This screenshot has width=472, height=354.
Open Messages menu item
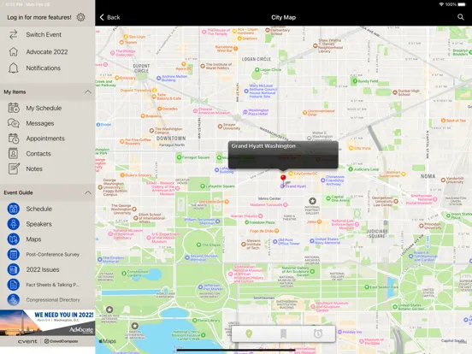[48, 123]
